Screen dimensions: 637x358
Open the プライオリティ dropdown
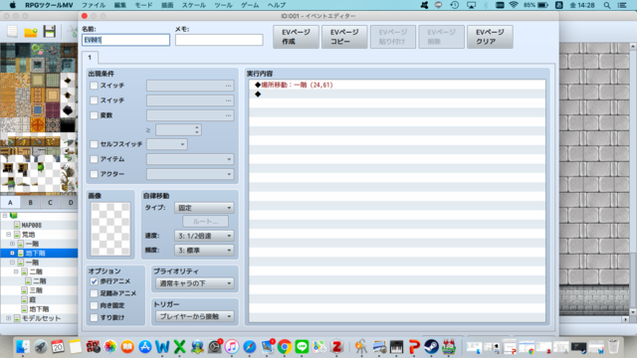click(195, 283)
